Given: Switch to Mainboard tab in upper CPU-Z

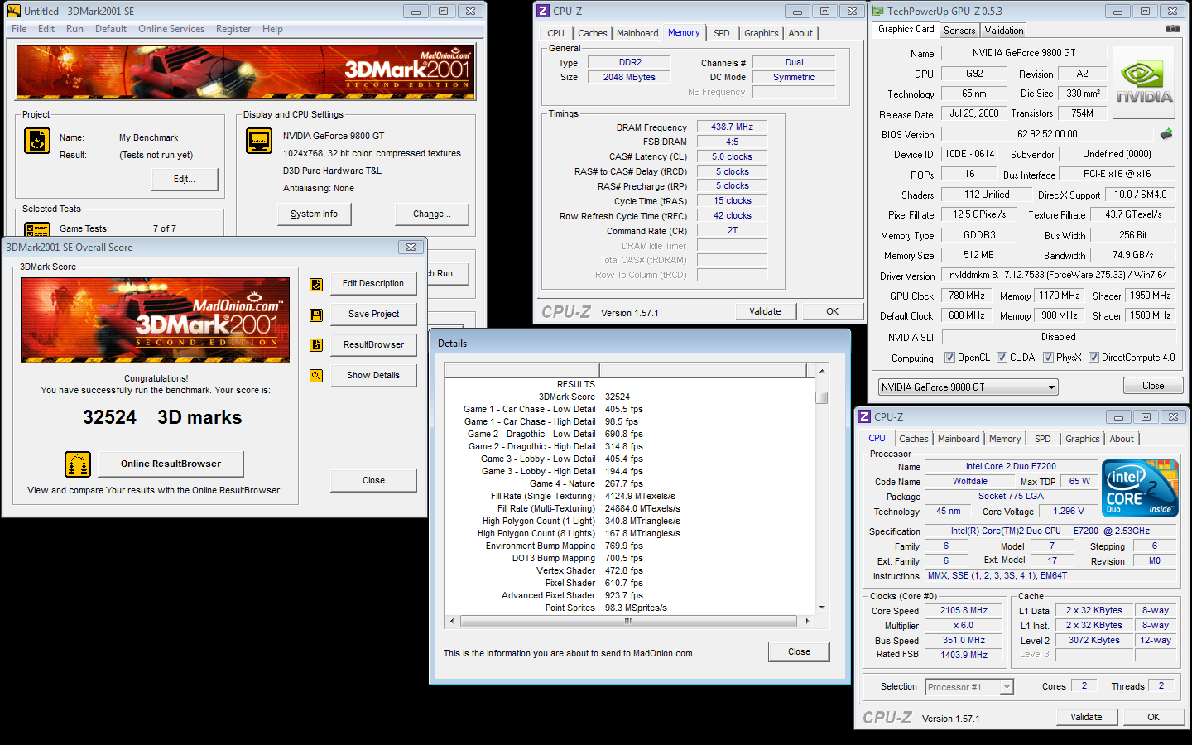Looking at the screenshot, I should pos(637,33).
